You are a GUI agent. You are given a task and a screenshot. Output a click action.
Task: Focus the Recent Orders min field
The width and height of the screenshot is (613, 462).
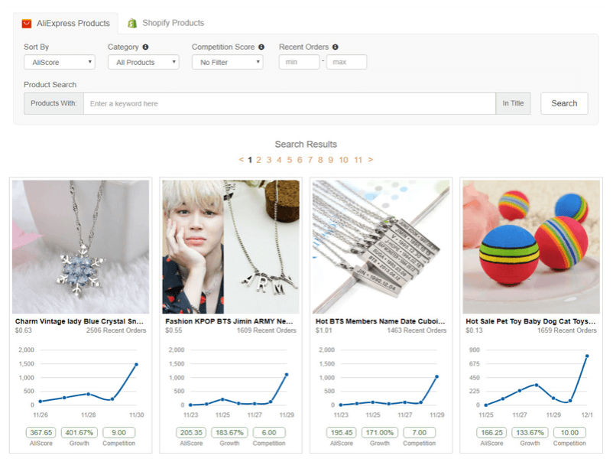click(x=299, y=62)
